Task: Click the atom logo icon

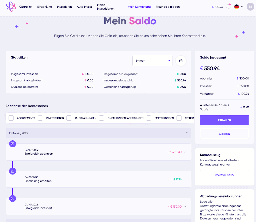Action: (11, 7)
